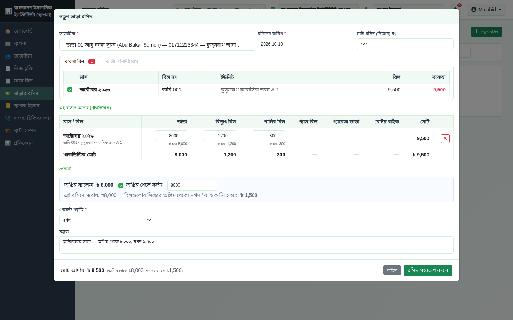Click the ভাড়া amount field showing 8000

171,136
